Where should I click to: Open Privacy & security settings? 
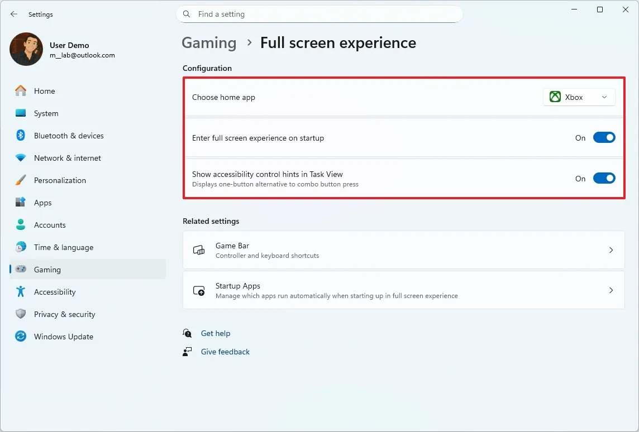click(x=65, y=314)
